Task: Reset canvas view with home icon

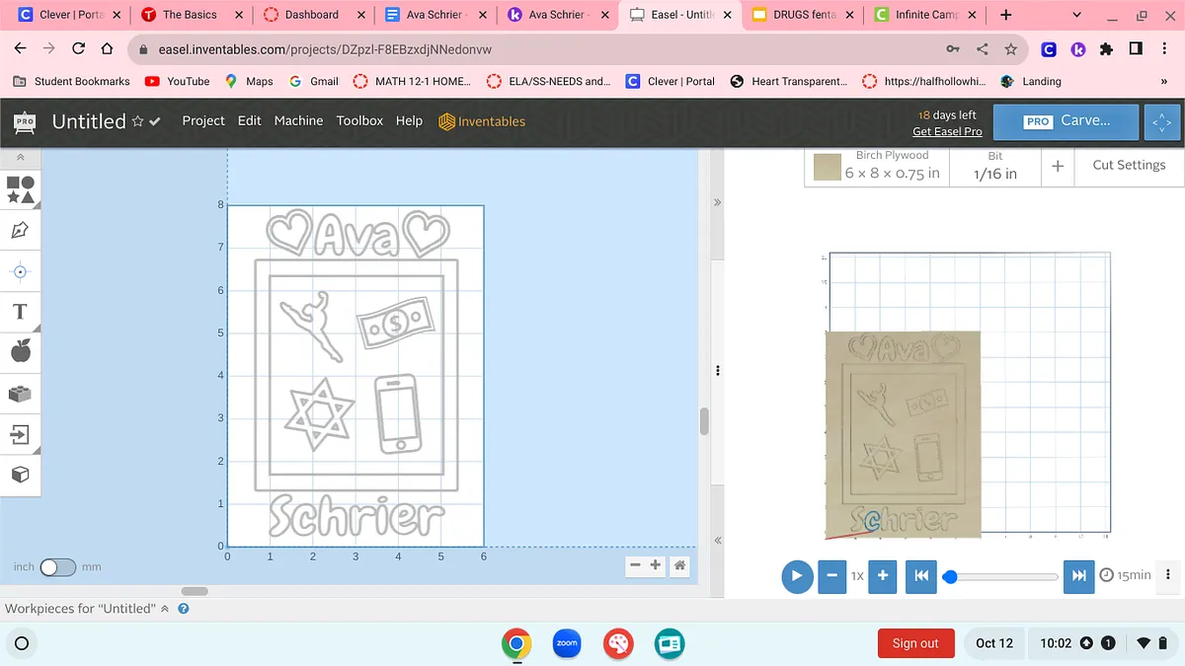Action: pos(679,565)
